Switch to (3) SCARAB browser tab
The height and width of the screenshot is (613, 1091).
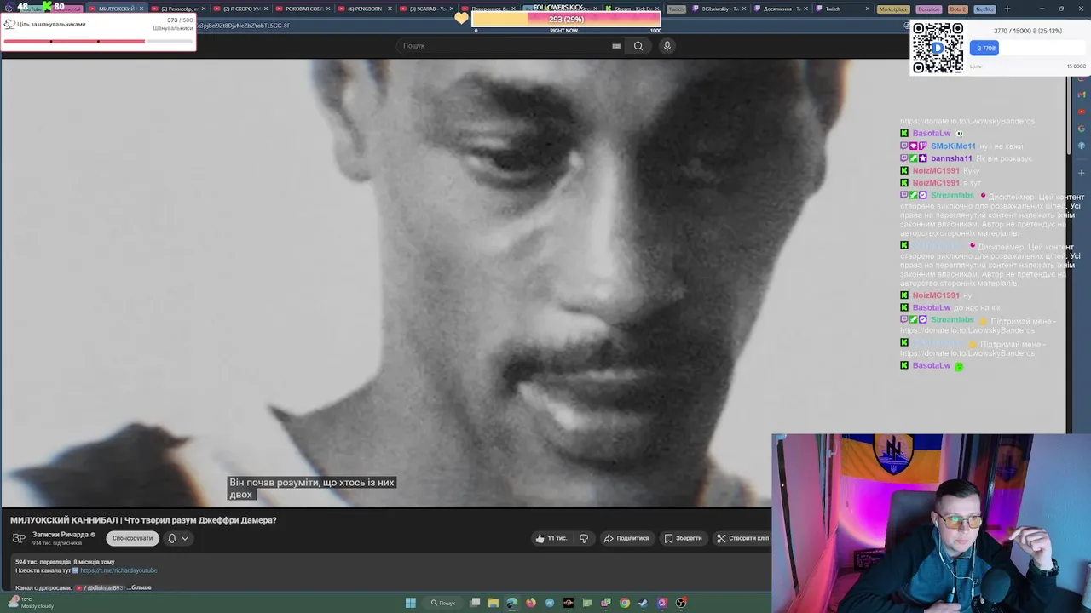click(x=428, y=9)
